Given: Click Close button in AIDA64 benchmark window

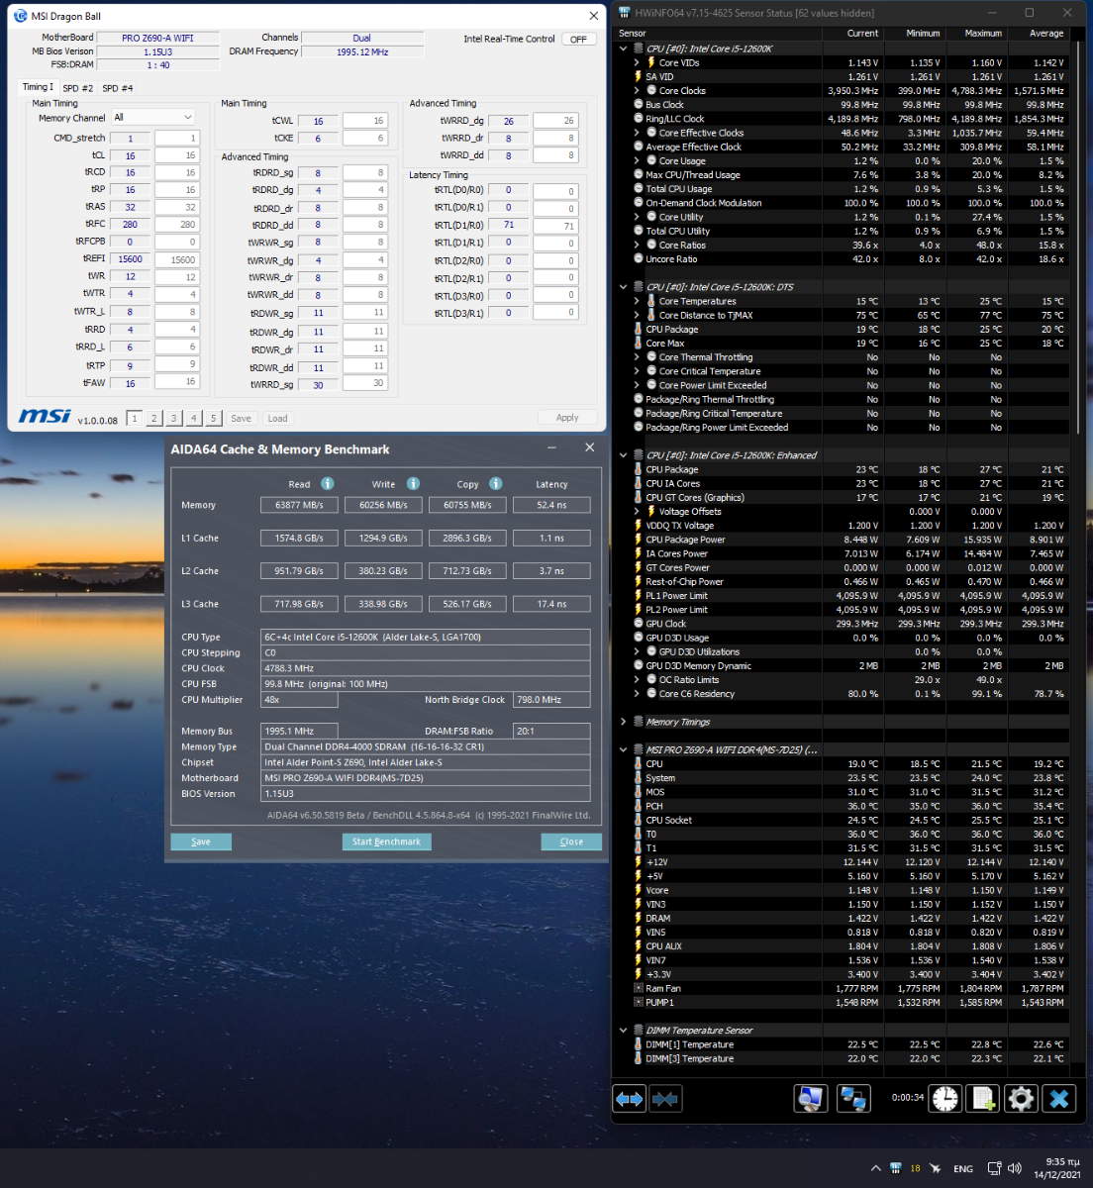Looking at the screenshot, I should (571, 841).
